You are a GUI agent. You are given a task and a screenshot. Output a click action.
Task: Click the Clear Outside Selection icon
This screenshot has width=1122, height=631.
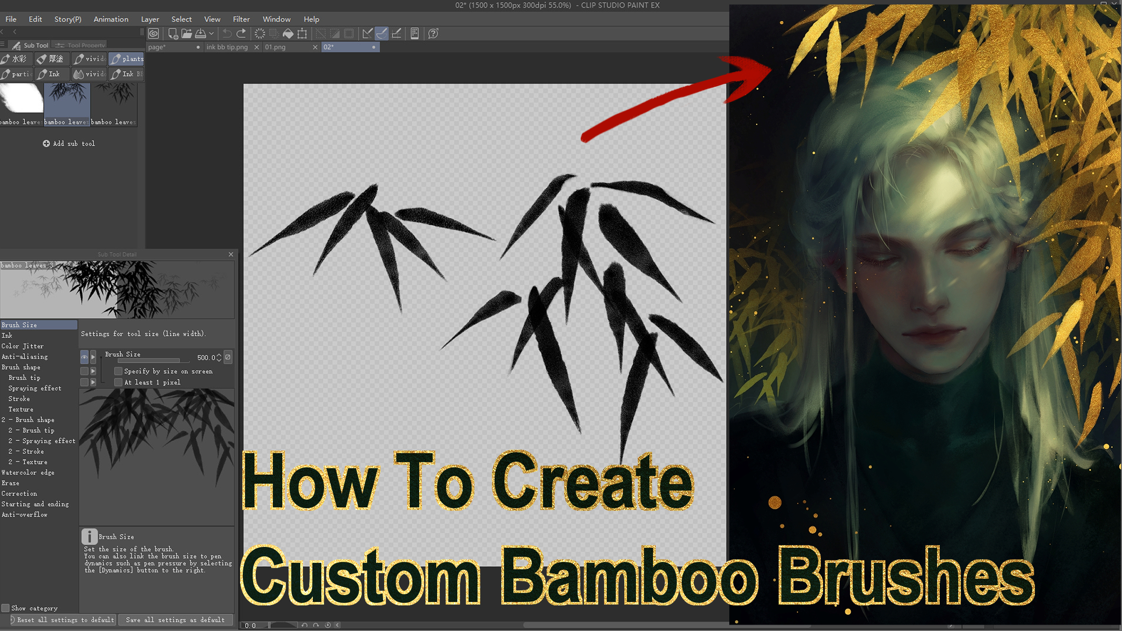point(274,34)
